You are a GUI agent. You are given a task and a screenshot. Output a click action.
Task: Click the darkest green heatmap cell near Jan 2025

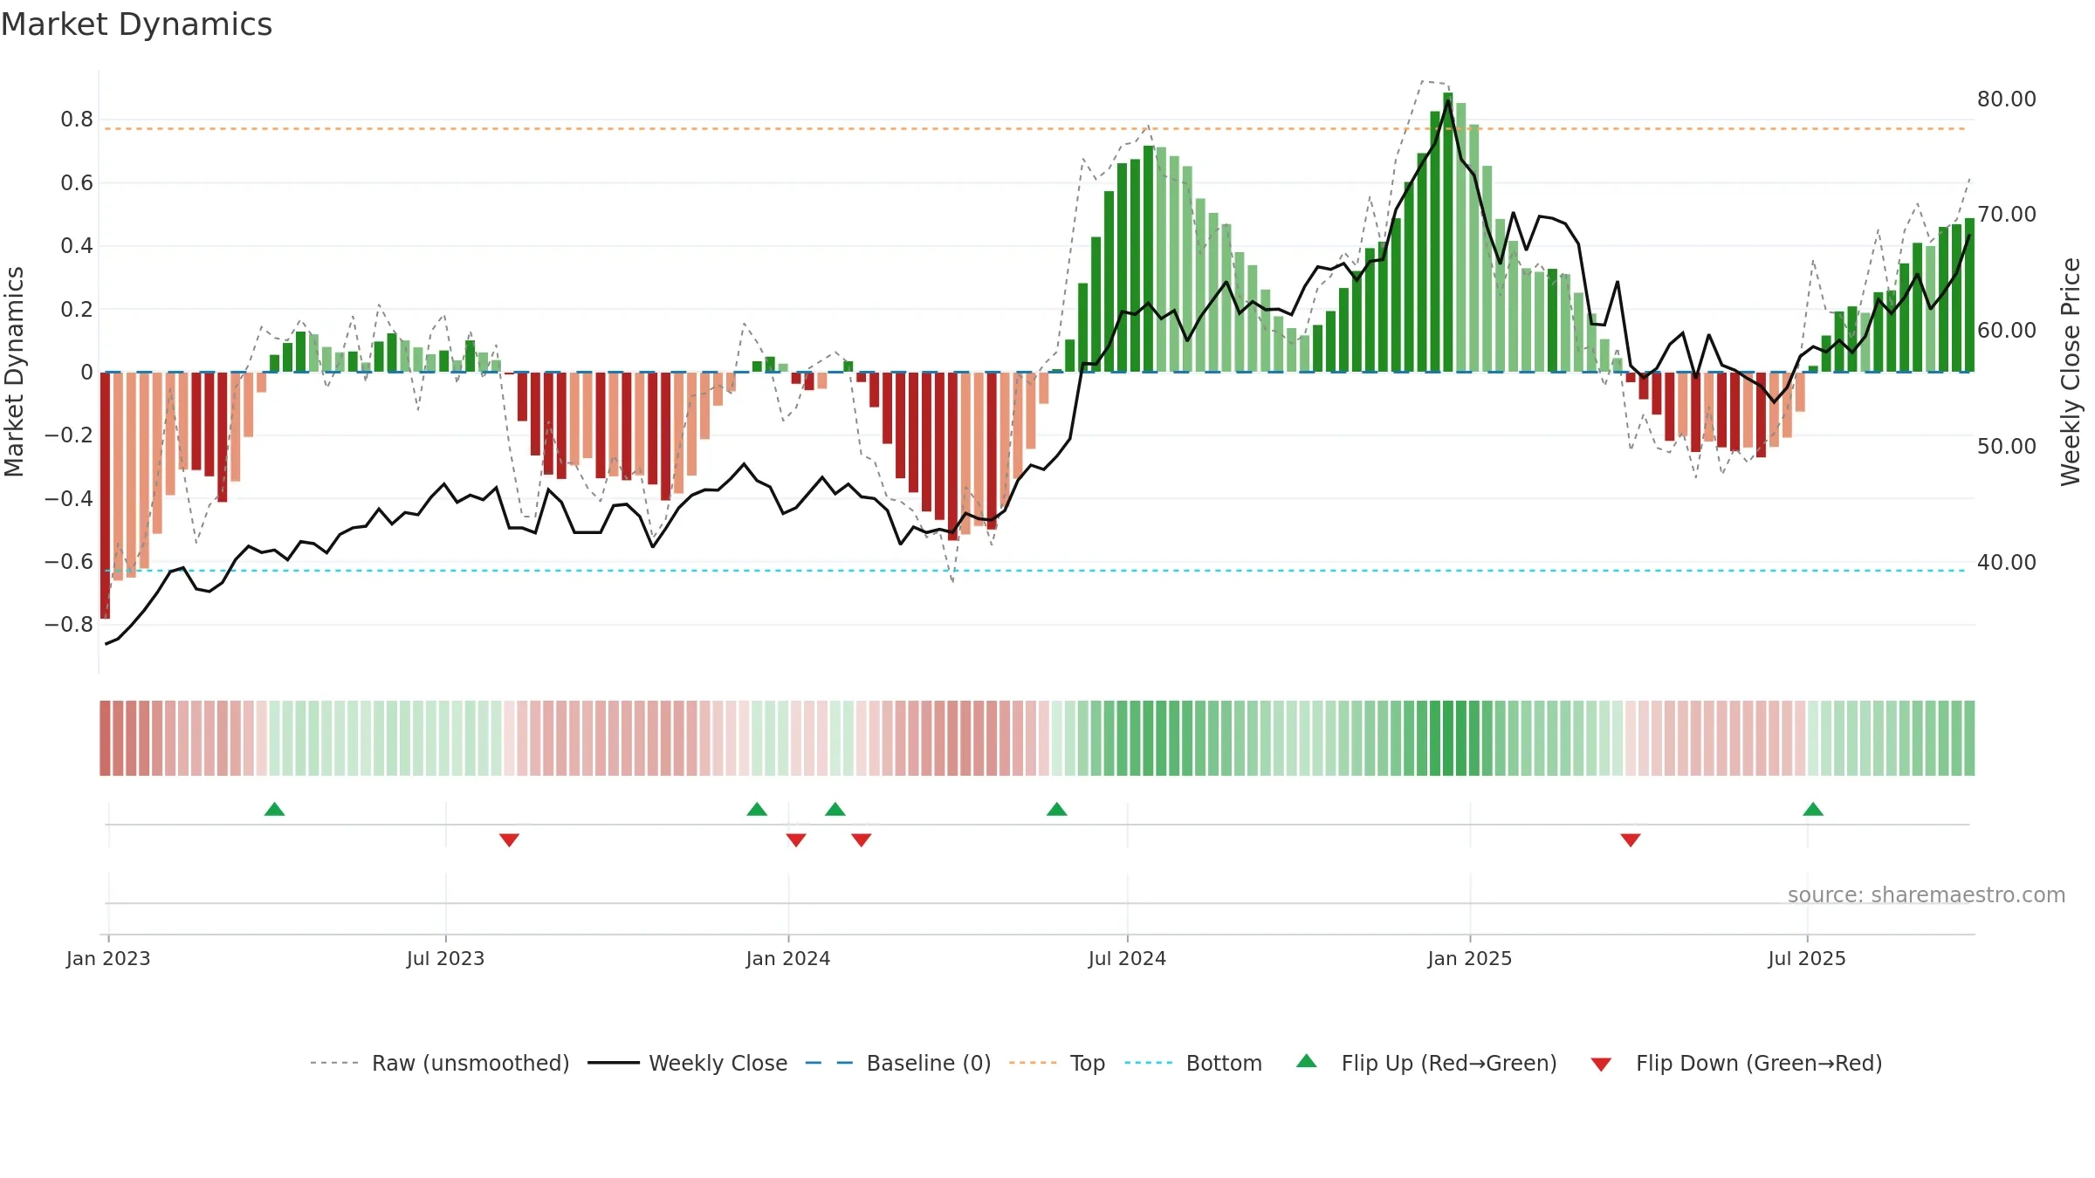[x=1448, y=738]
